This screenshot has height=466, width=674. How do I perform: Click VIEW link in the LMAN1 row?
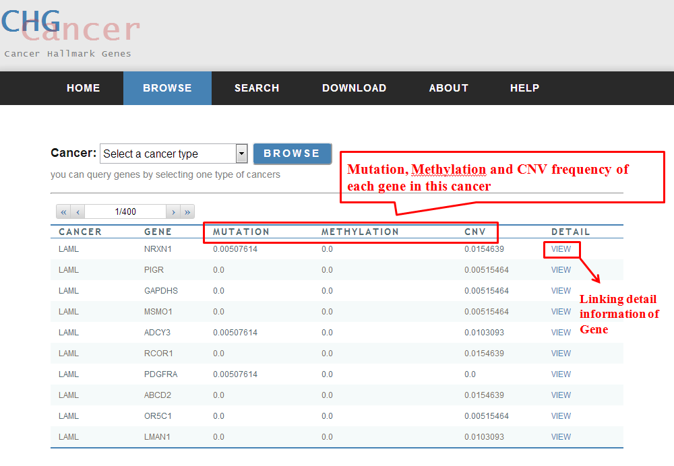tap(561, 437)
